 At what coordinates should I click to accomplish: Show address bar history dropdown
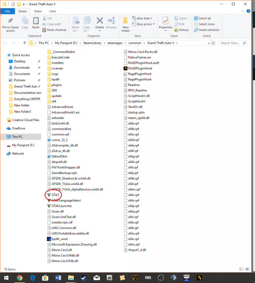coord(209,43)
